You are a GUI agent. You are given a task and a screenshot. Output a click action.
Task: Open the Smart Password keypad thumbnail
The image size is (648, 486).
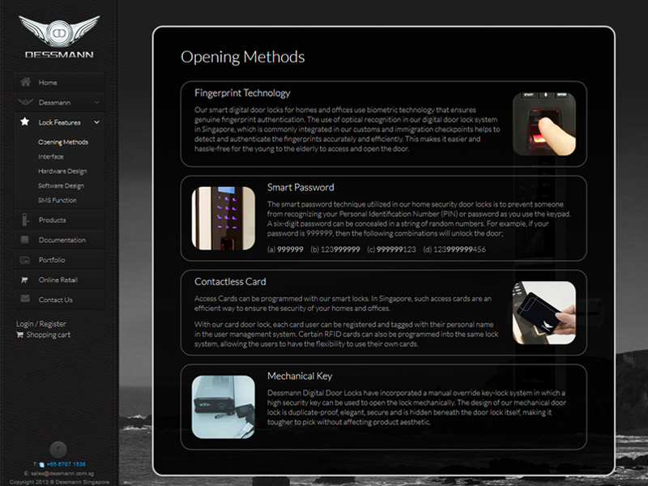coord(224,218)
